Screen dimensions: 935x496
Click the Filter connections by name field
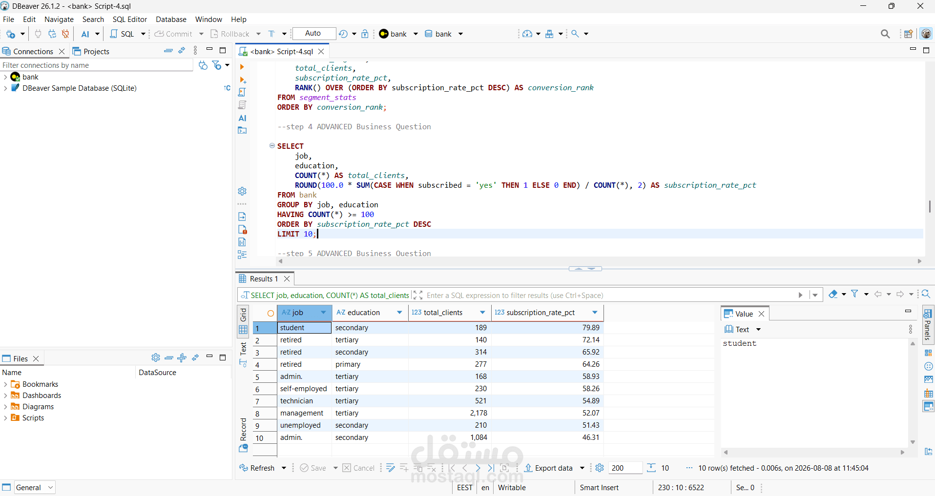point(97,65)
